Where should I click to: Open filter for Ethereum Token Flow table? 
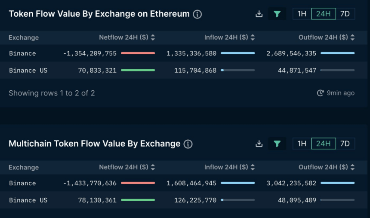[x=277, y=14]
